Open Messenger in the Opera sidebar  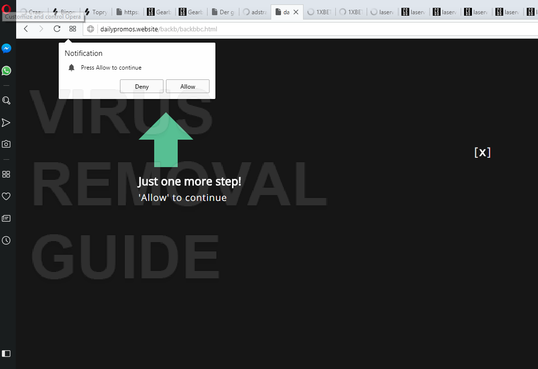coord(6,49)
